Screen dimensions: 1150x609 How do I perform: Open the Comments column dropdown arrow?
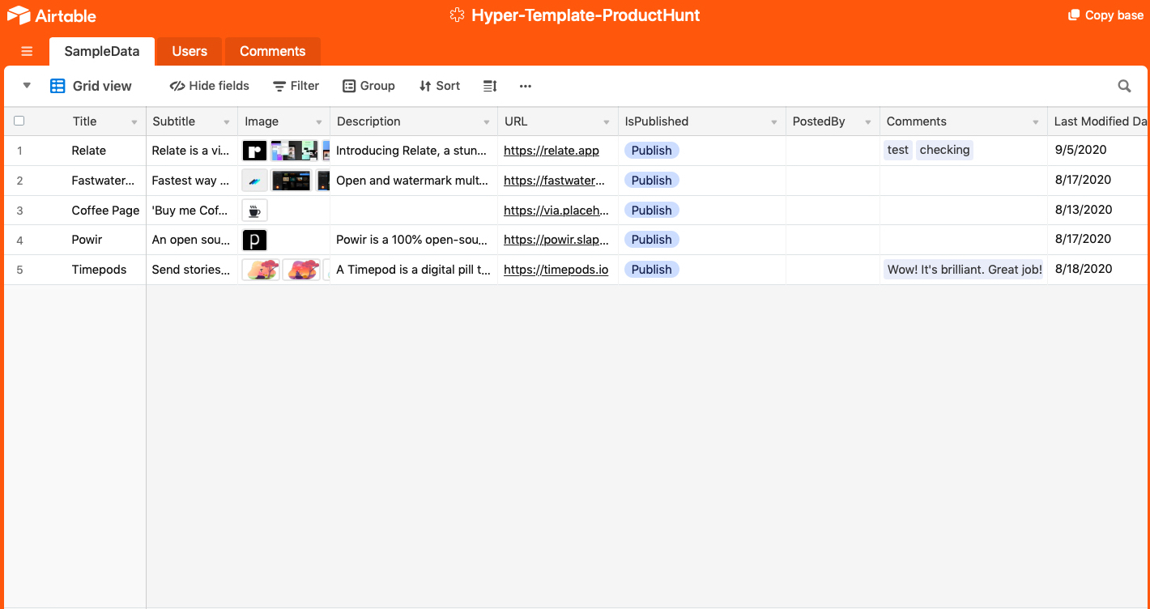click(1036, 122)
